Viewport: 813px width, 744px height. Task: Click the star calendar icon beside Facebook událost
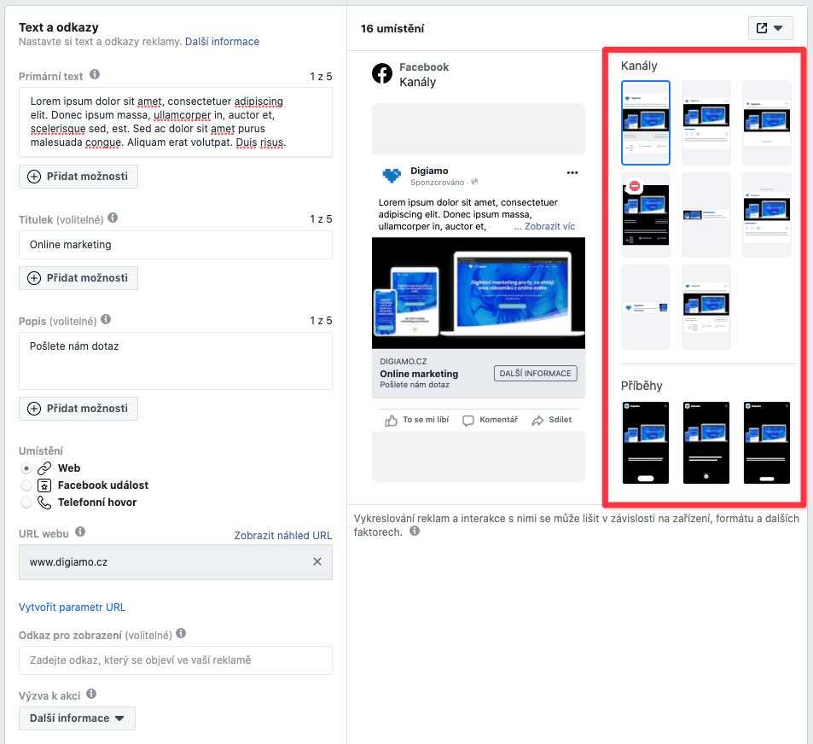(44, 485)
